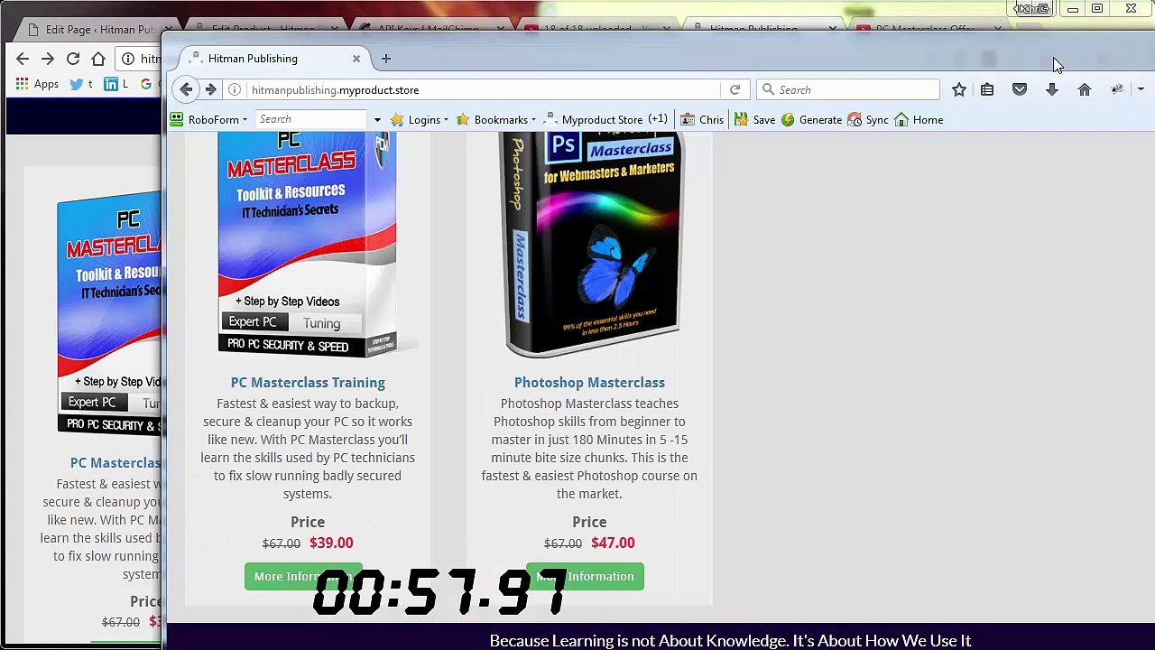Viewport: 1155px width, 650px height.
Task: Open the Firefox downloads arrow
Action: pyautogui.click(x=1052, y=89)
